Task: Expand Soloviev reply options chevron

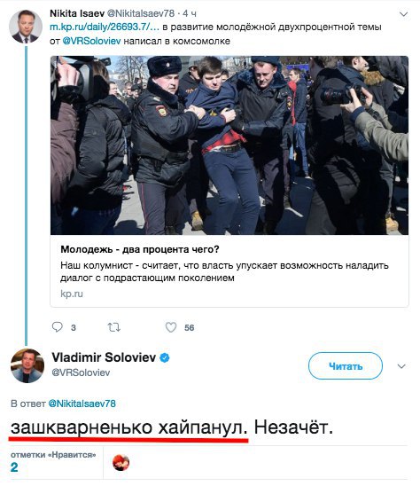Action: point(401,366)
